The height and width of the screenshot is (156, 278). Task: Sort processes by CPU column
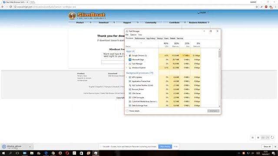164,45
